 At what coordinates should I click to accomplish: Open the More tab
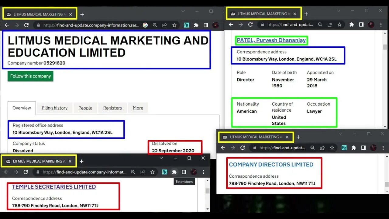138,108
